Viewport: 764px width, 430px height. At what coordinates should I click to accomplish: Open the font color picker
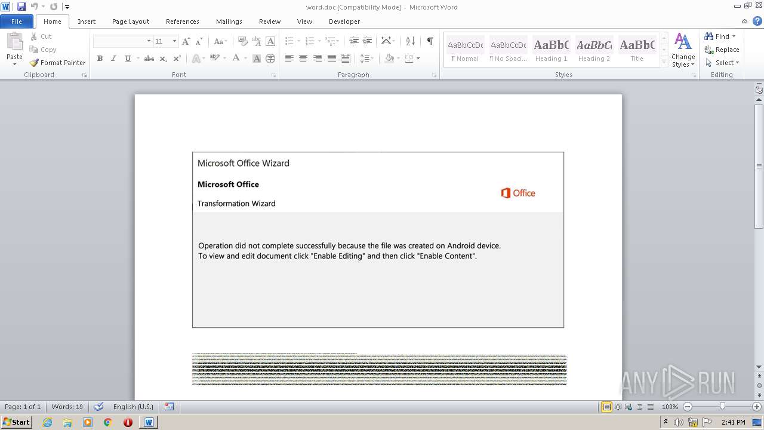point(245,59)
